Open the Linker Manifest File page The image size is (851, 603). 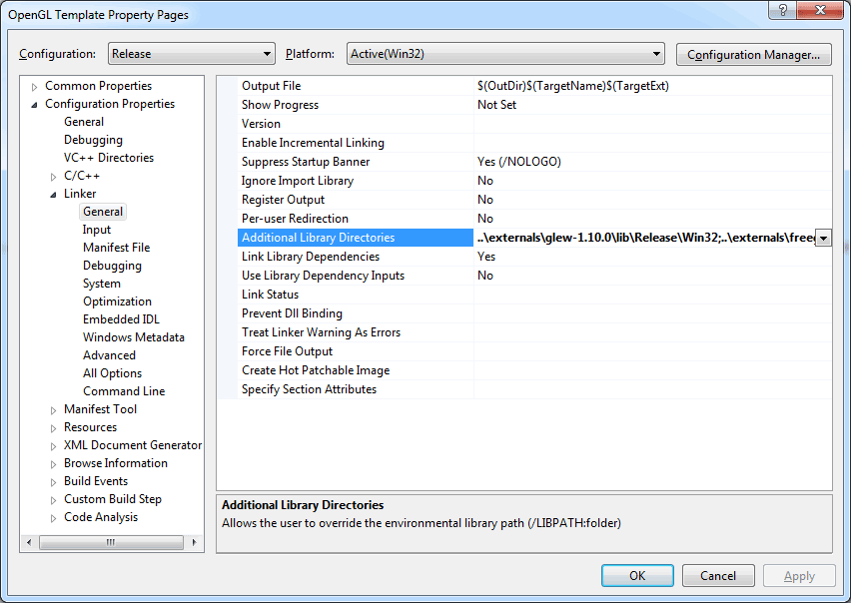[x=116, y=248]
